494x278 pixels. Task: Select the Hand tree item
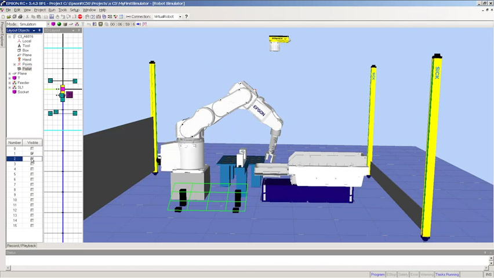pos(27,60)
